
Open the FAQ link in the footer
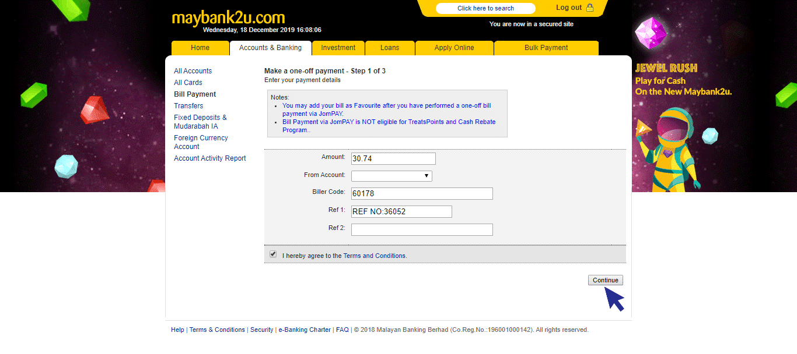pos(342,330)
